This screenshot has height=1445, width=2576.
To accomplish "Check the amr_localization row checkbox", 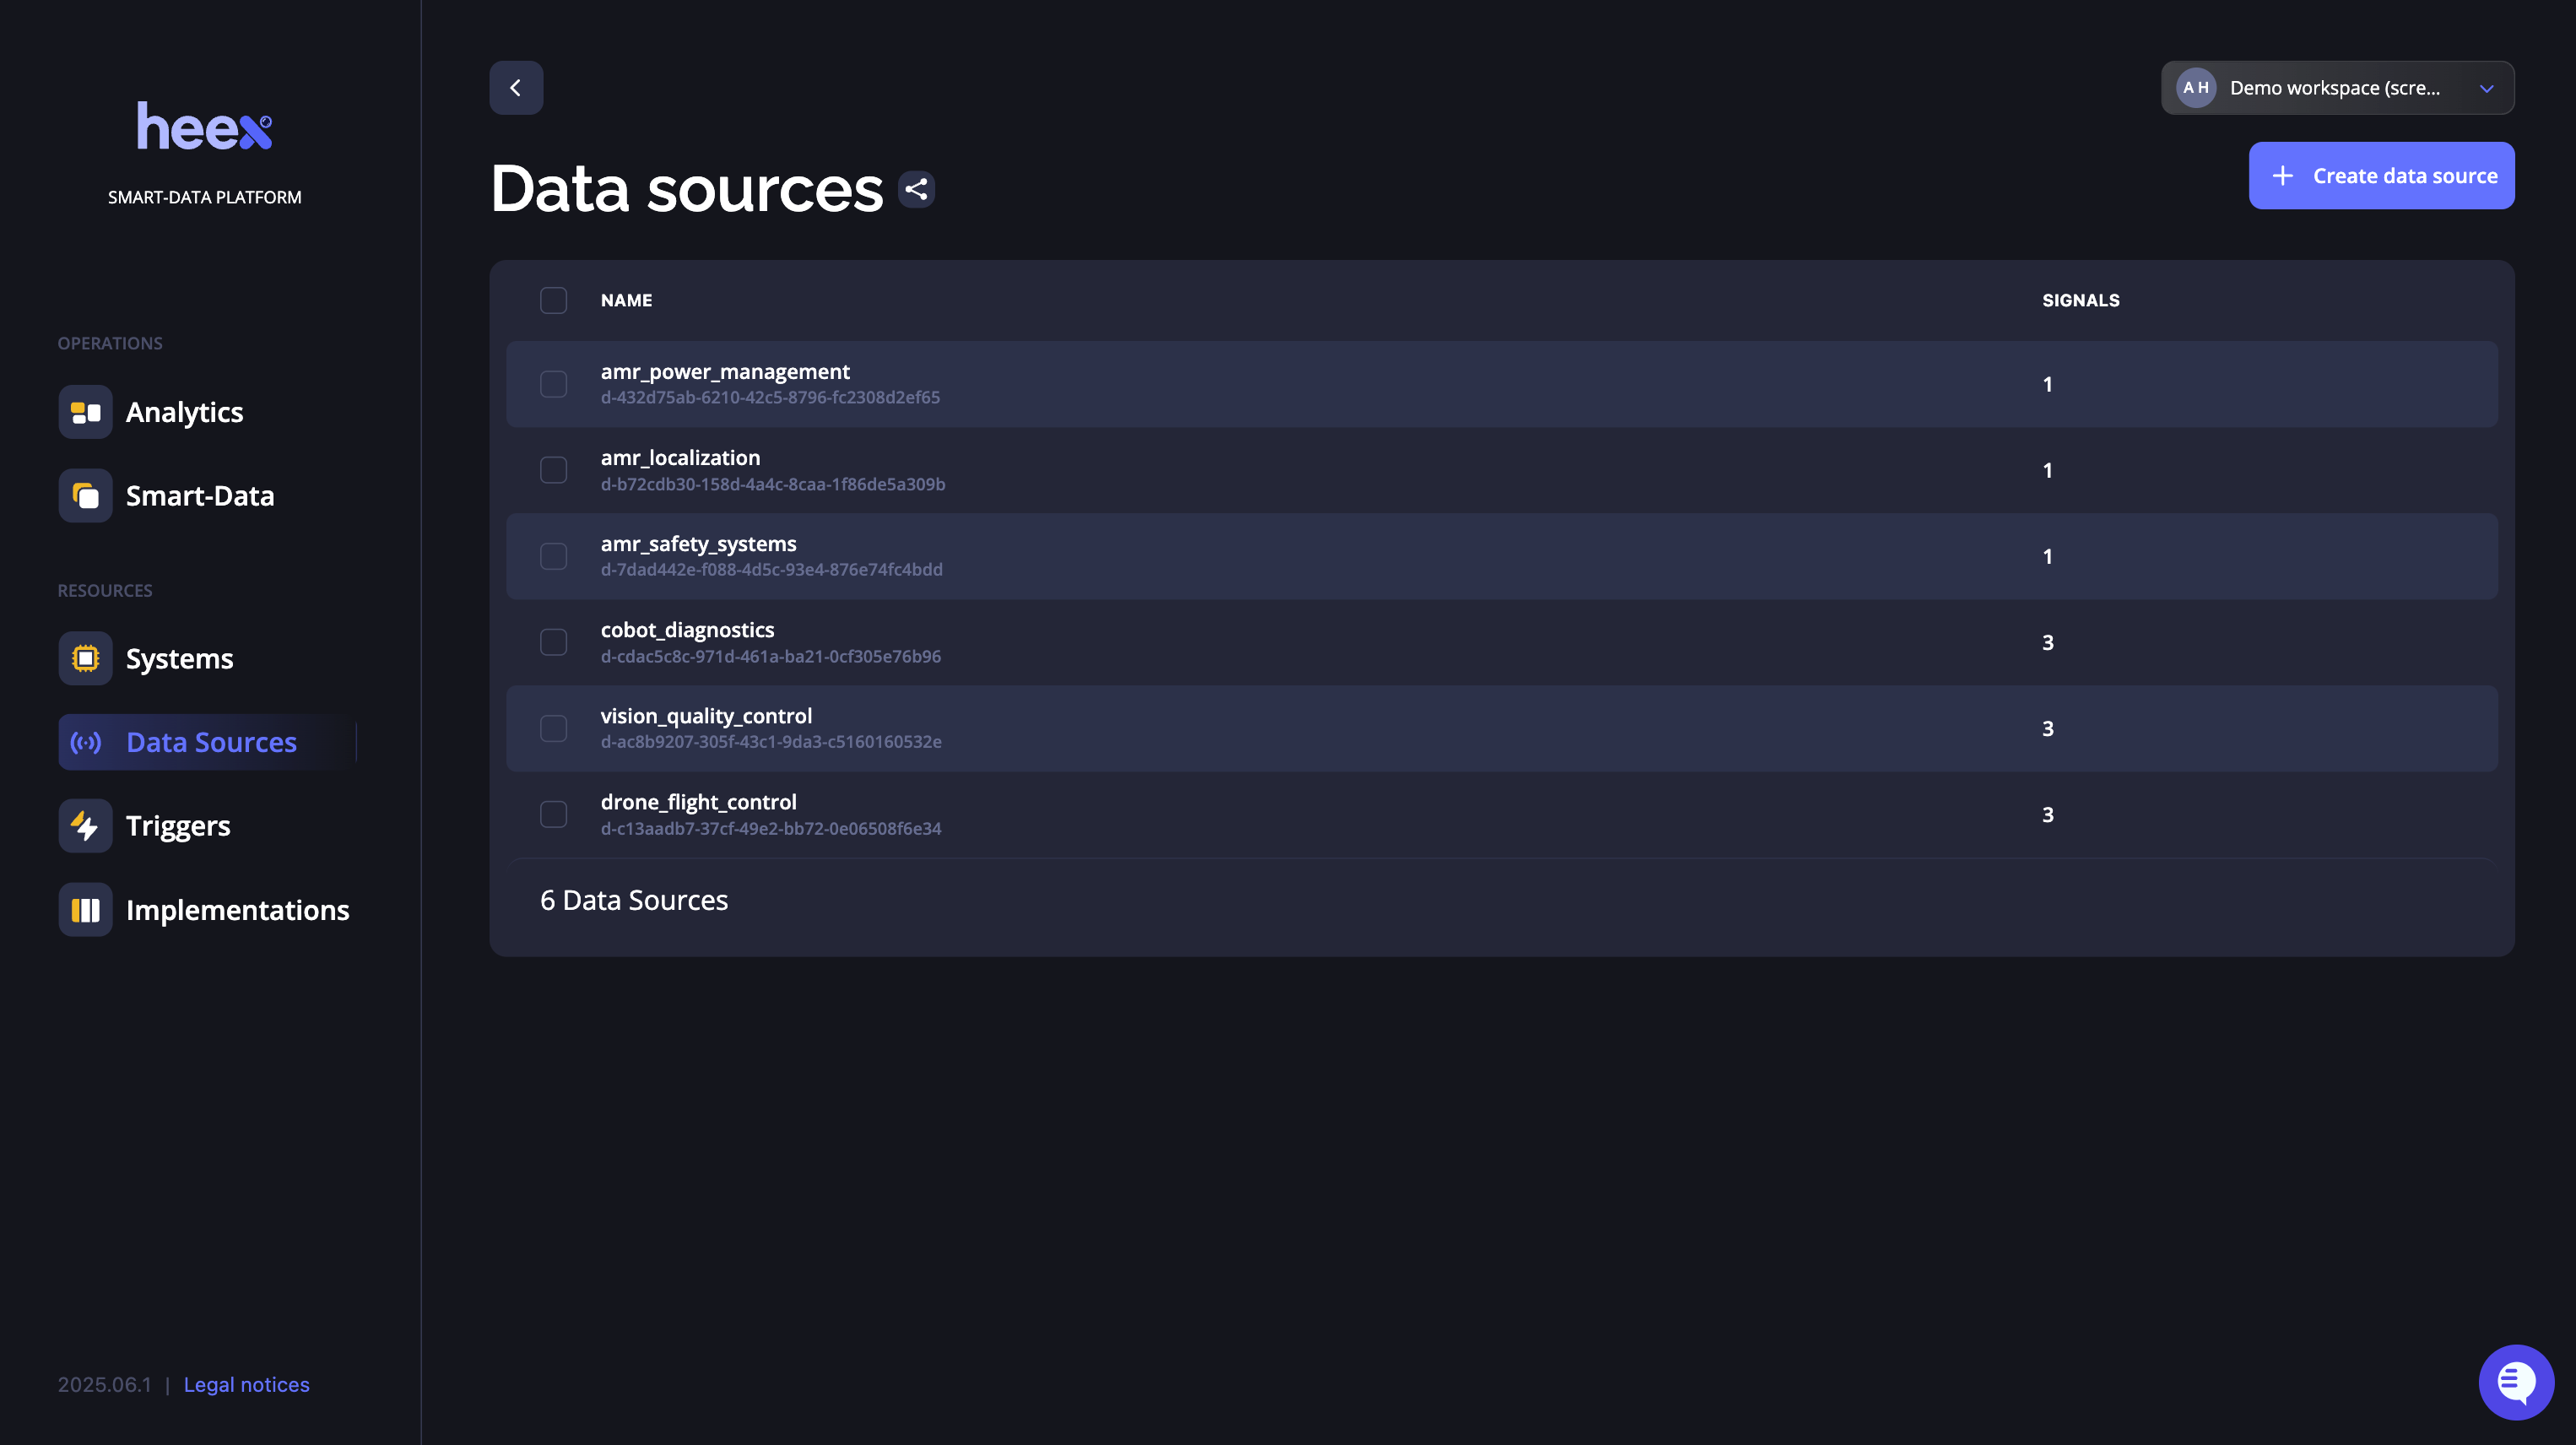I will pyautogui.click(x=553, y=470).
